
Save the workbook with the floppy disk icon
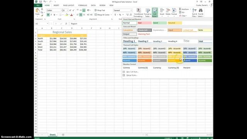tap(41, 2)
